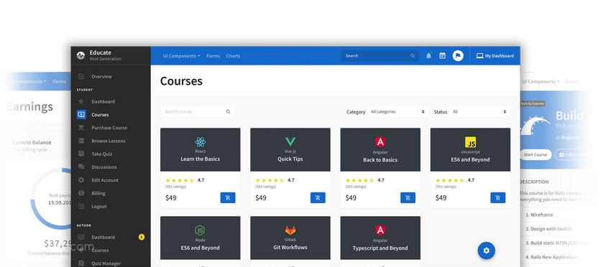Open the Gitlab Git Workflows course
Screen dimensions: 604x267
(x=290, y=238)
